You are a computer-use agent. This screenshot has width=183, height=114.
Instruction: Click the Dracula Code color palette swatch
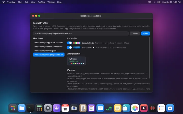tap(77, 43)
